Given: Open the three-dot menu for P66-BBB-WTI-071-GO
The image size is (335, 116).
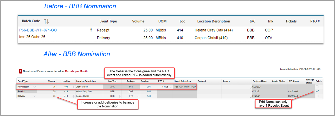Looking at the screenshot, I should pos(91,30).
